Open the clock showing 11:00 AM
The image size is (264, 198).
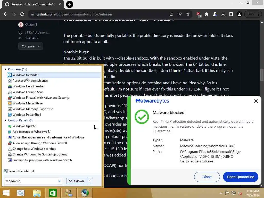(x=253, y=193)
